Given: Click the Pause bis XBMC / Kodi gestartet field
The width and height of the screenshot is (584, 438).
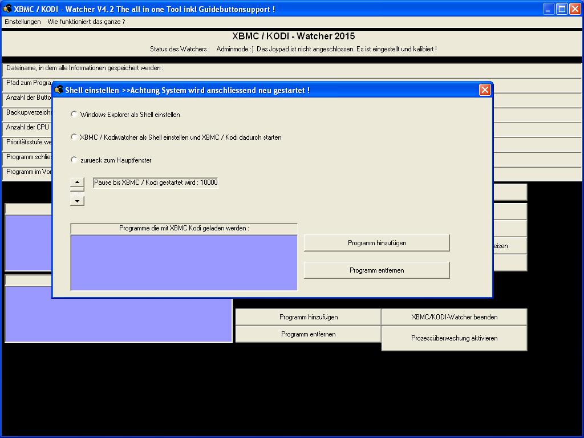Looking at the screenshot, I should 155,182.
